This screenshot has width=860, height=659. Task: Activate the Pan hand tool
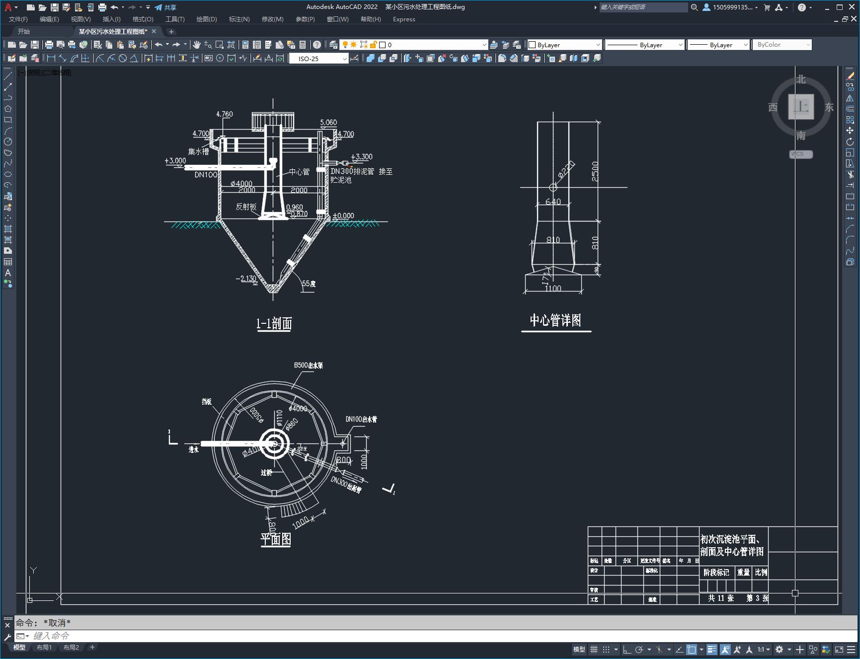(x=197, y=45)
